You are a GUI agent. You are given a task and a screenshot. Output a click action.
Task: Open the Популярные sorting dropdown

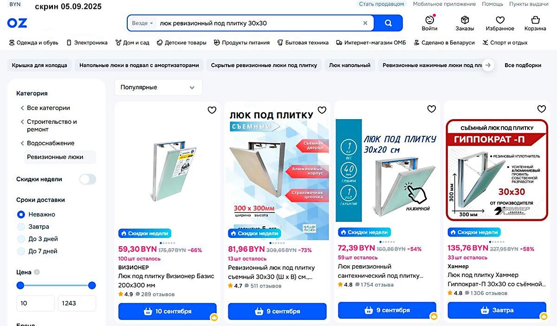(x=159, y=87)
